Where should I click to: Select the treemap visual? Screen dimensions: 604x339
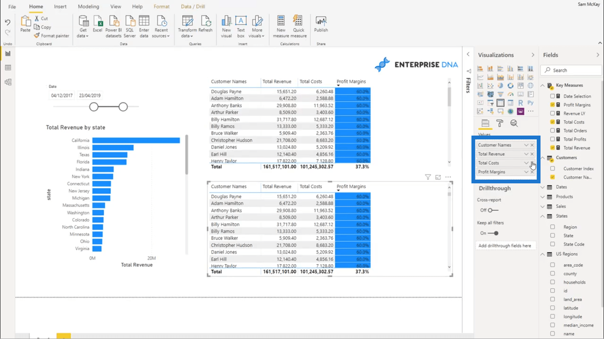pyautogui.click(x=521, y=86)
